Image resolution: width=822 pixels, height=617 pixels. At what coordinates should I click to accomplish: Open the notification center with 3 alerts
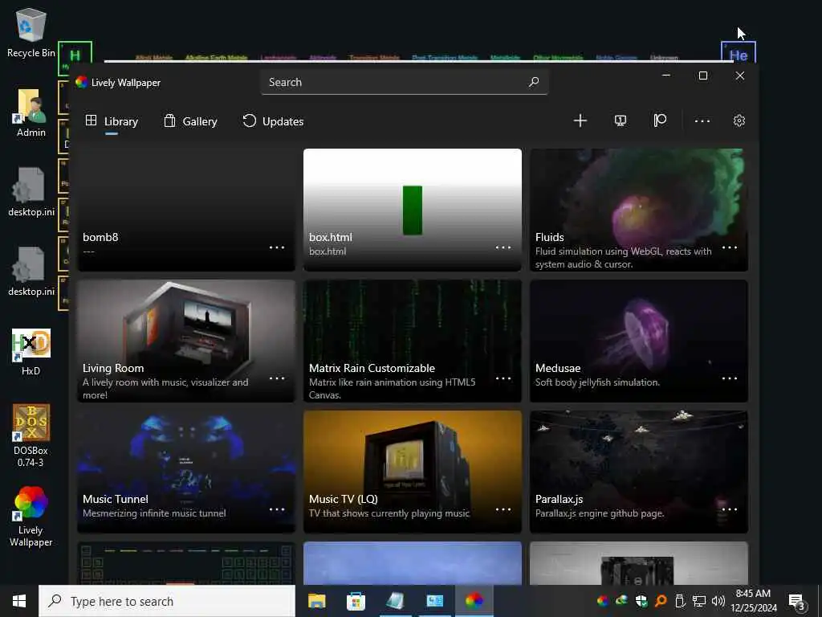pos(796,601)
